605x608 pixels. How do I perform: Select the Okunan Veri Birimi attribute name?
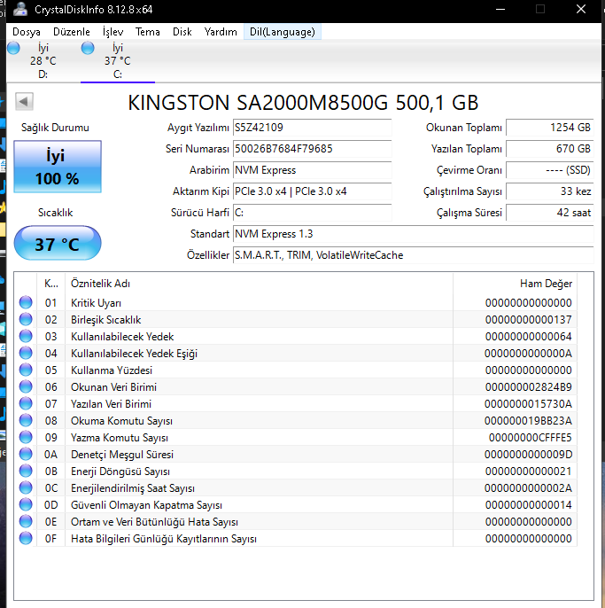pyautogui.click(x=113, y=387)
